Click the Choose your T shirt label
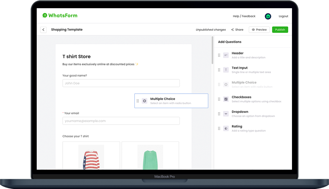329x189 pixels. [75, 136]
